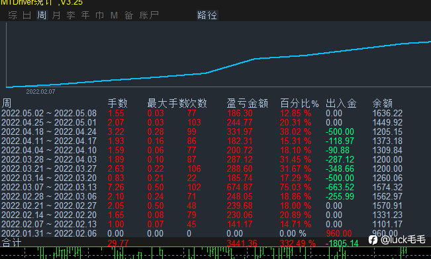Click total lots 29.77
Viewport: 431px width, 259px height.
118,243
